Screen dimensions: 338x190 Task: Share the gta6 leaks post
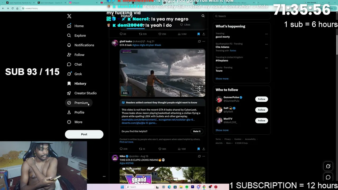[x=204, y=149]
